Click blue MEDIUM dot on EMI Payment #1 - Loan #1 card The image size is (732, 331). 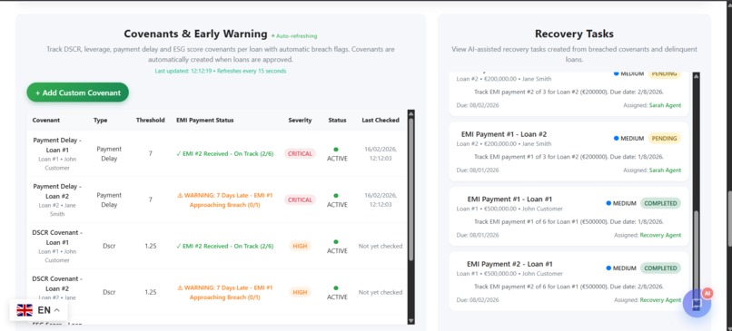coord(608,203)
